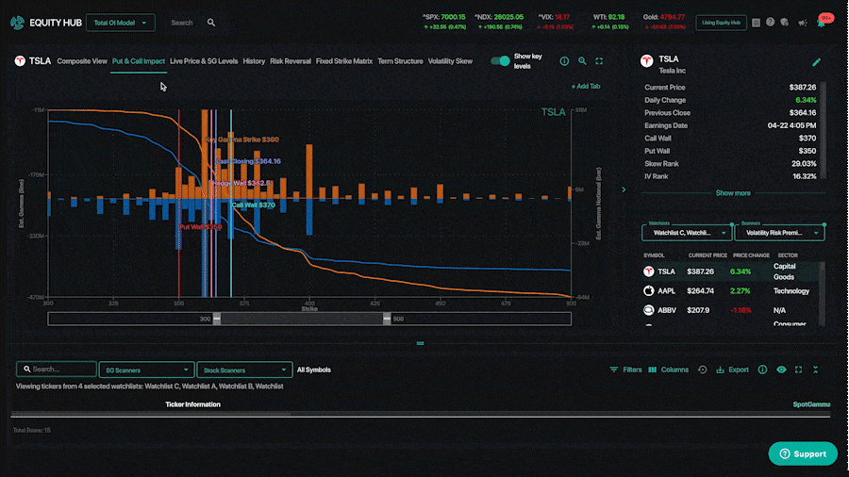This screenshot has height=477, width=849.
Task: Click the Support button
Action: (803, 453)
